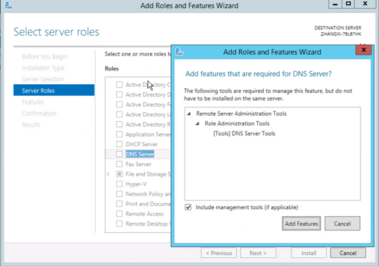Viewport: 379px width, 266px height.
Task: Minimize the main wizard window
Action: [335, 4]
